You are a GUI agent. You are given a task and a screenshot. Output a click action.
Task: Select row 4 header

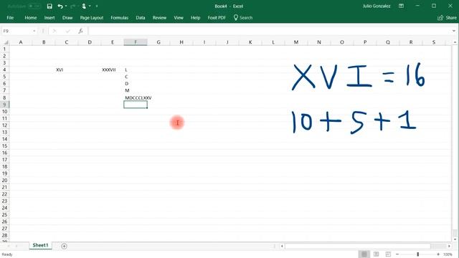point(5,70)
